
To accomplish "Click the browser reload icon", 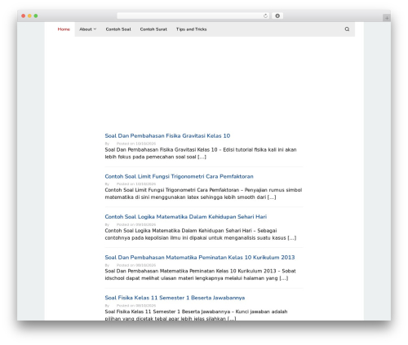I will tap(265, 15).
